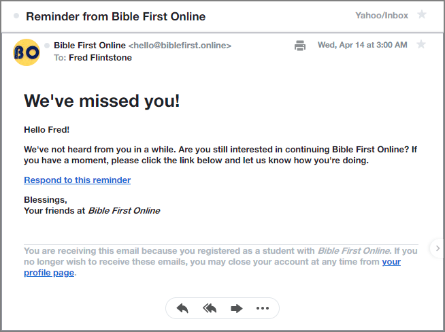Toggle the star beside the message date
This screenshot has height=332, width=445.
[x=421, y=45]
